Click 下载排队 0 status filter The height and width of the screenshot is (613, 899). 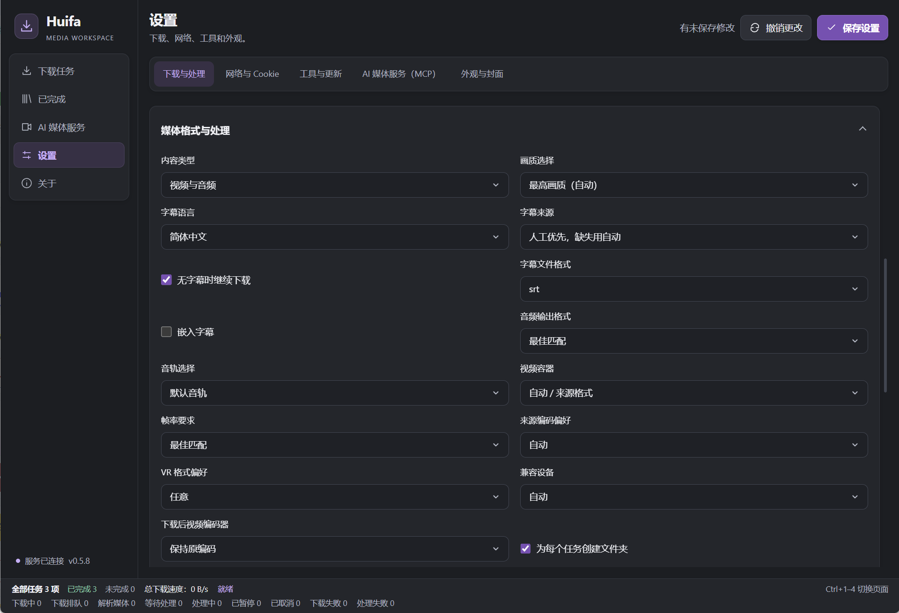pos(70,603)
